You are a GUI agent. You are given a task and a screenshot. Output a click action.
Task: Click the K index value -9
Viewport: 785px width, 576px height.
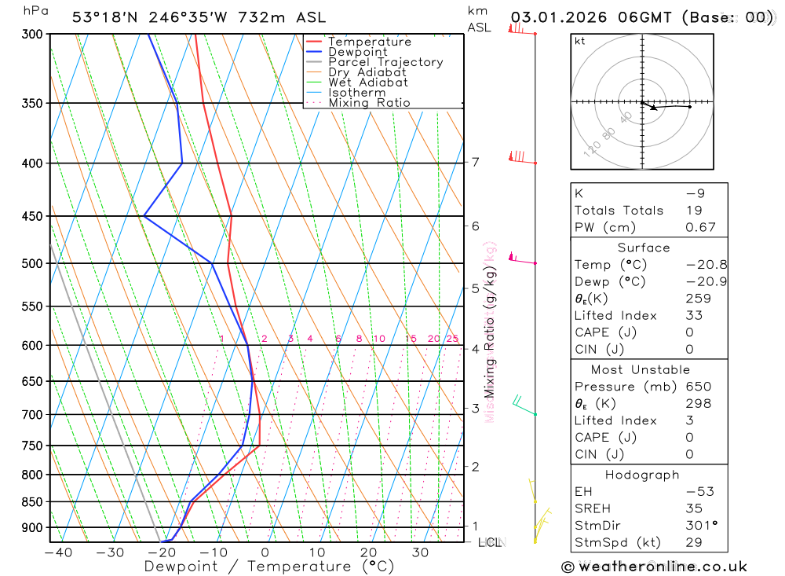coord(696,193)
